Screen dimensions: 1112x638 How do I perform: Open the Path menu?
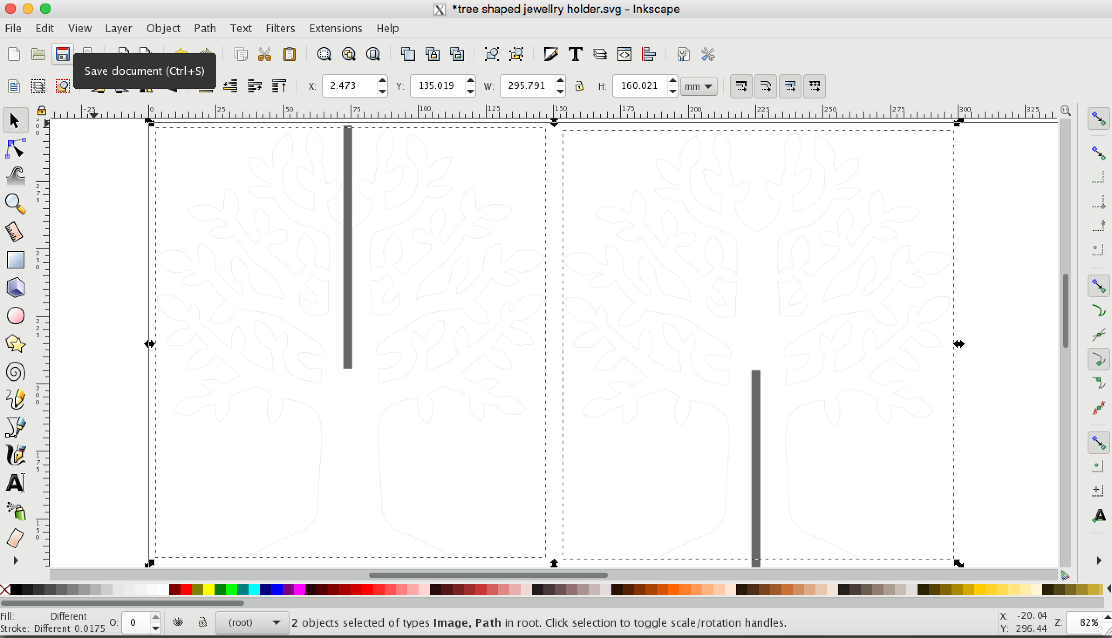205,28
